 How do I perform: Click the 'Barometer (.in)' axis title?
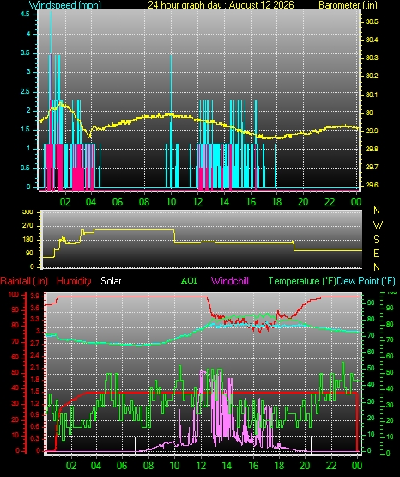coord(348,5)
